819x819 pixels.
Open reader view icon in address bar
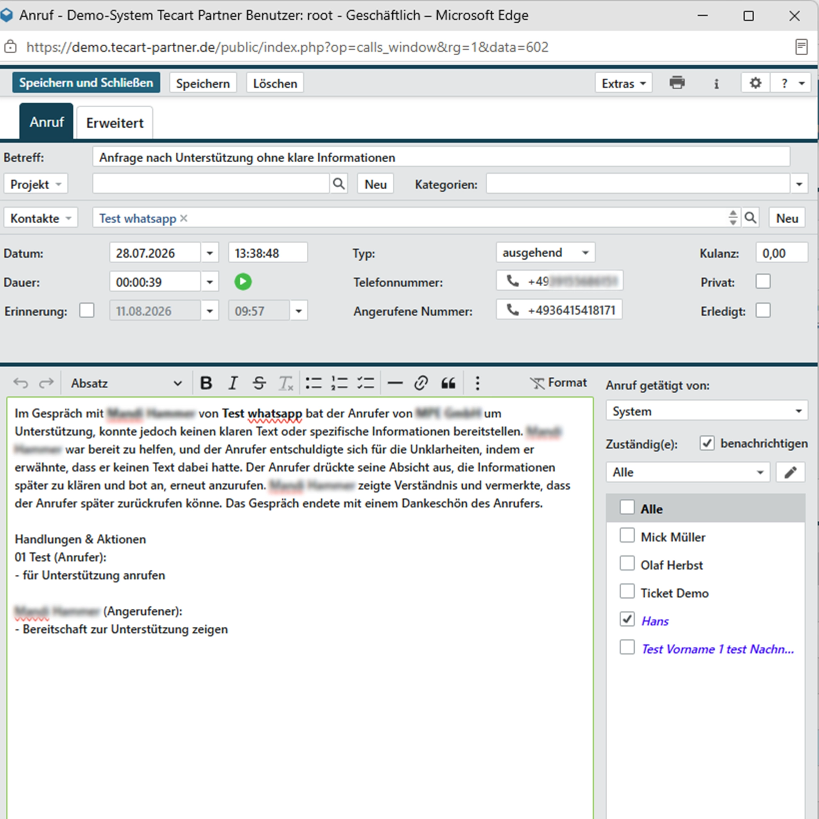(801, 47)
